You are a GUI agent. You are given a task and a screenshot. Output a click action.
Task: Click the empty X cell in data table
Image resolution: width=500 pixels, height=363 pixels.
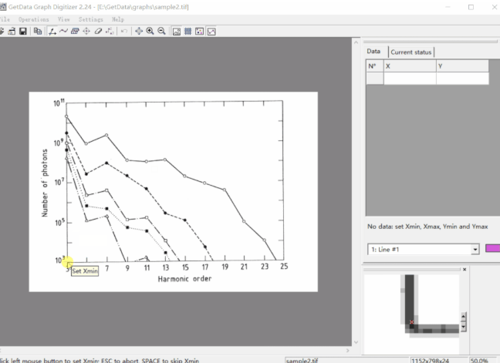point(409,79)
